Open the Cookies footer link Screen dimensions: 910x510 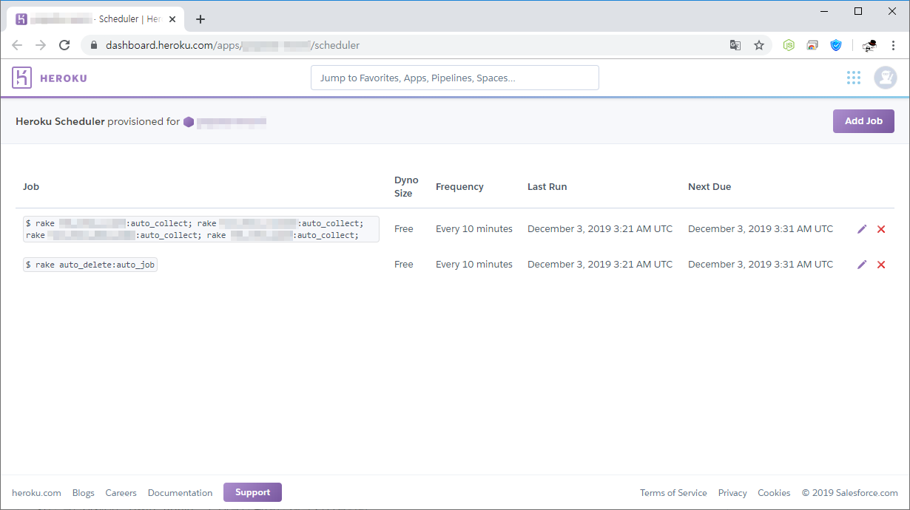[x=774, y=493]
